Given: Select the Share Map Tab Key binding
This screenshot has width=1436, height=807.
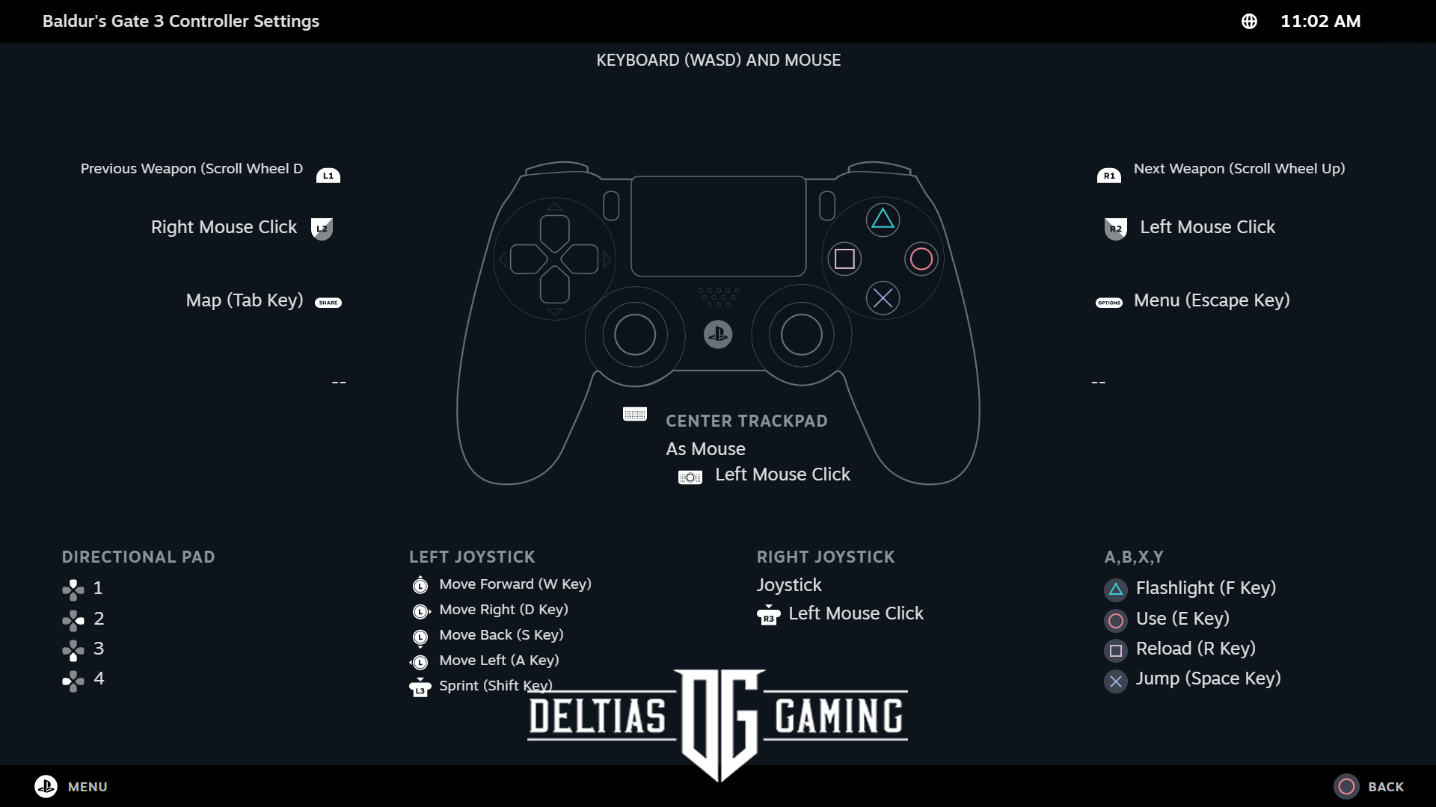Looking at the screenshot, I should point(263,300).
